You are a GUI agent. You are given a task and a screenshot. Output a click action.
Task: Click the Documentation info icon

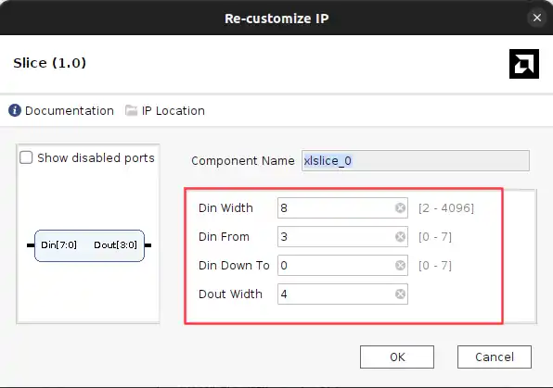tap(15, 110)
